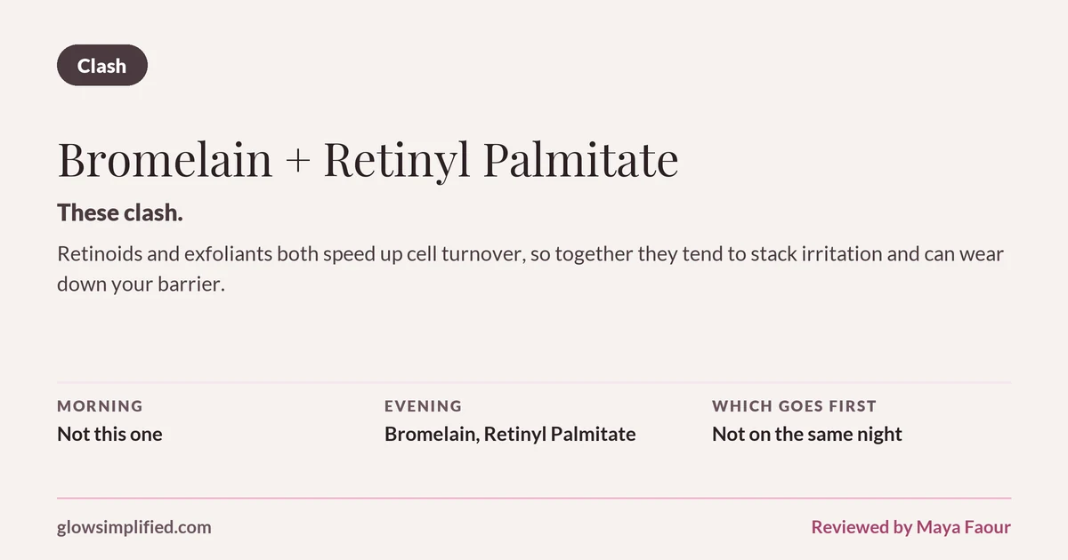This screenshot has height=560, width=1068.
Task: Select the bold 'These clash.' subheading
Action: 120,212
